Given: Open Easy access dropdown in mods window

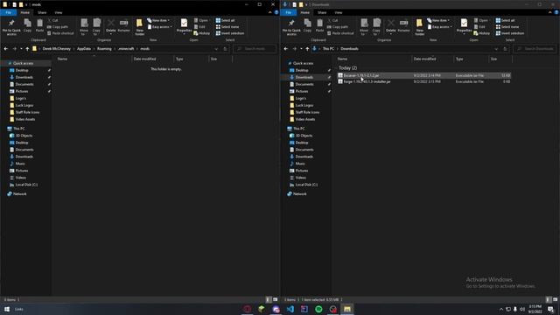Looking at the screenshot, I should click(x=159, y=27).
